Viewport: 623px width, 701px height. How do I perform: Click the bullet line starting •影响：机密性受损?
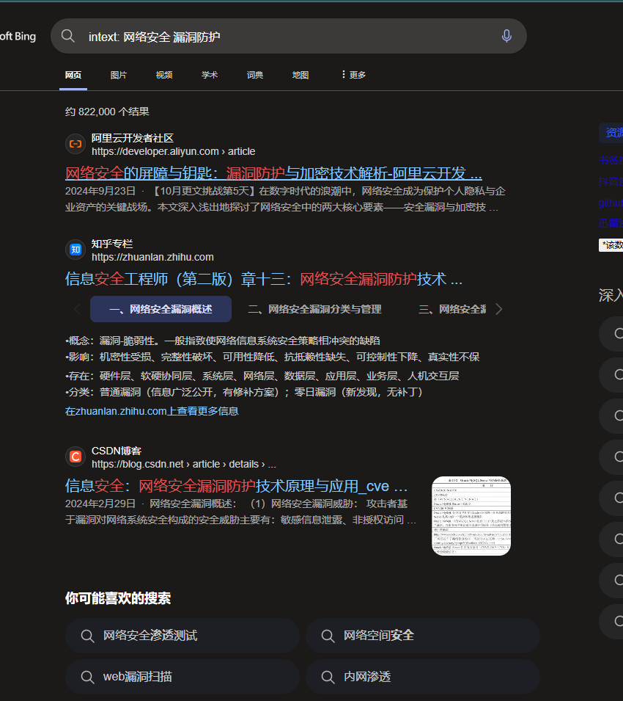(272, 357)
